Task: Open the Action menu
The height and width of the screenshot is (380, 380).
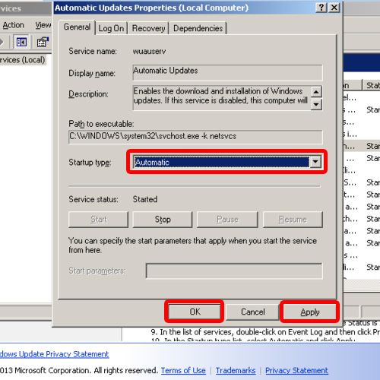Action: (x=13, y=25)
